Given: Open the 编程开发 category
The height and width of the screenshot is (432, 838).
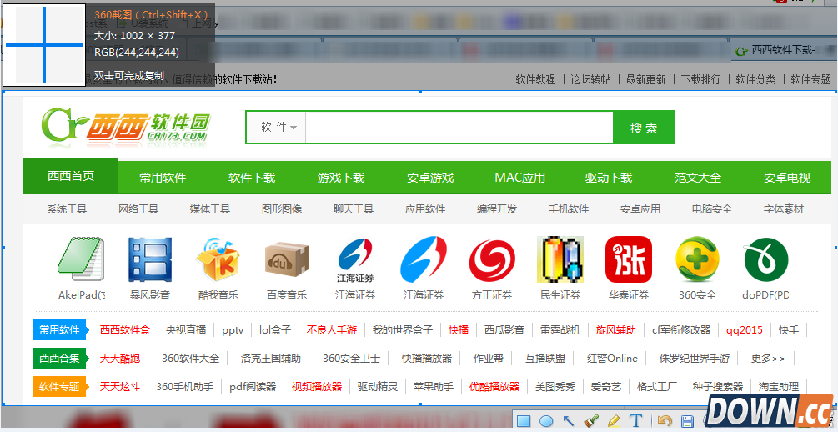Looking at the screenshot, I should 497,209.
